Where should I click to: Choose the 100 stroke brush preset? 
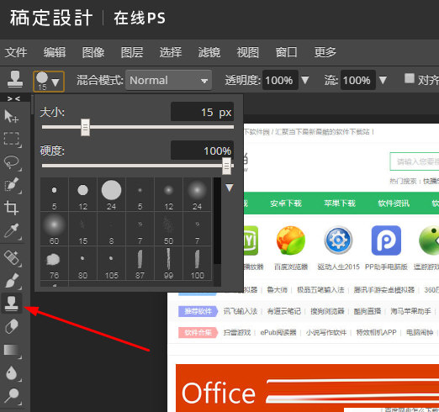[197, 263]
